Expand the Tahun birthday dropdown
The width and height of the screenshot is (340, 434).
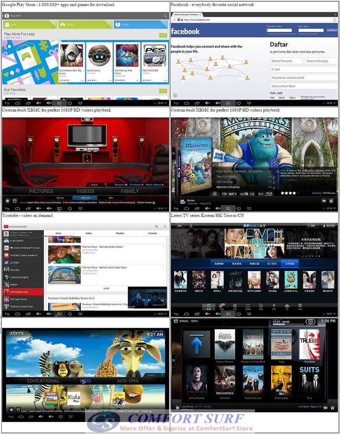pos(293,97)
